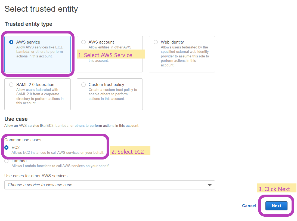Choose the EC2 common use case
The image size is (297, 221).
6,147
